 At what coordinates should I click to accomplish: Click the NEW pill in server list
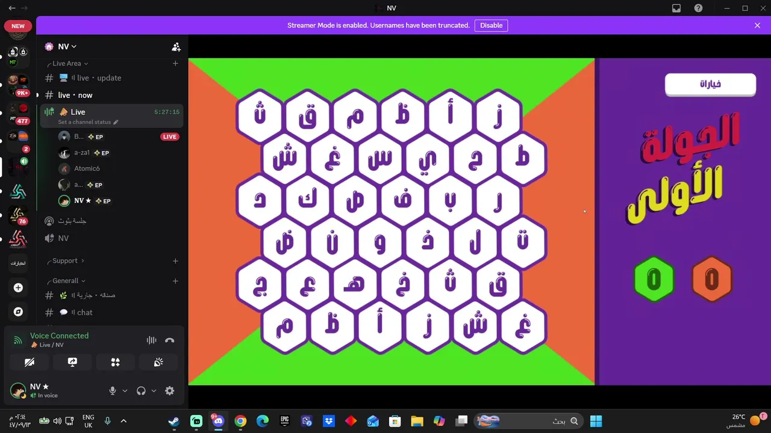coord(18,26)
